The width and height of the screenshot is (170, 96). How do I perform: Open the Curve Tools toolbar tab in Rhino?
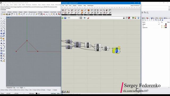click(x=53, y=12)
